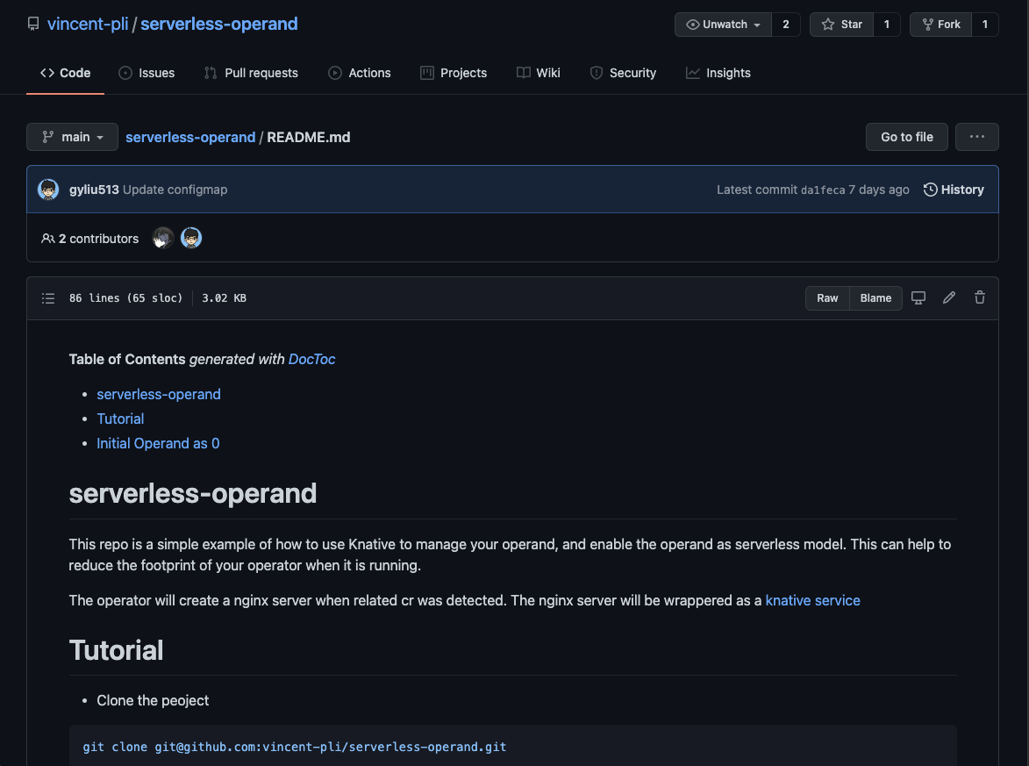The height and width of the screenshot is (766, 1029).
Task: Open the Security tab
Action: [623, 73]
